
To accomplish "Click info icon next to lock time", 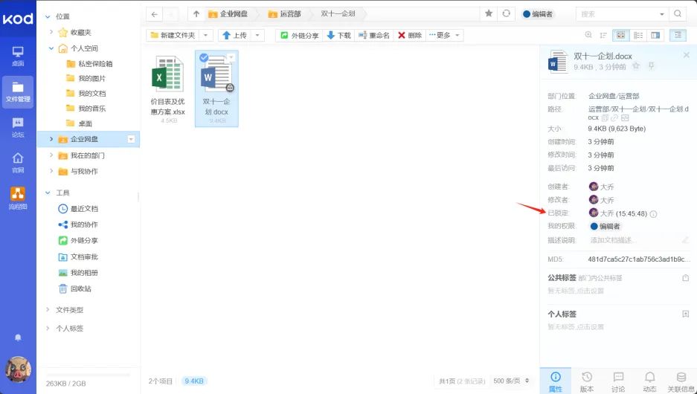I will click(653, 214).
